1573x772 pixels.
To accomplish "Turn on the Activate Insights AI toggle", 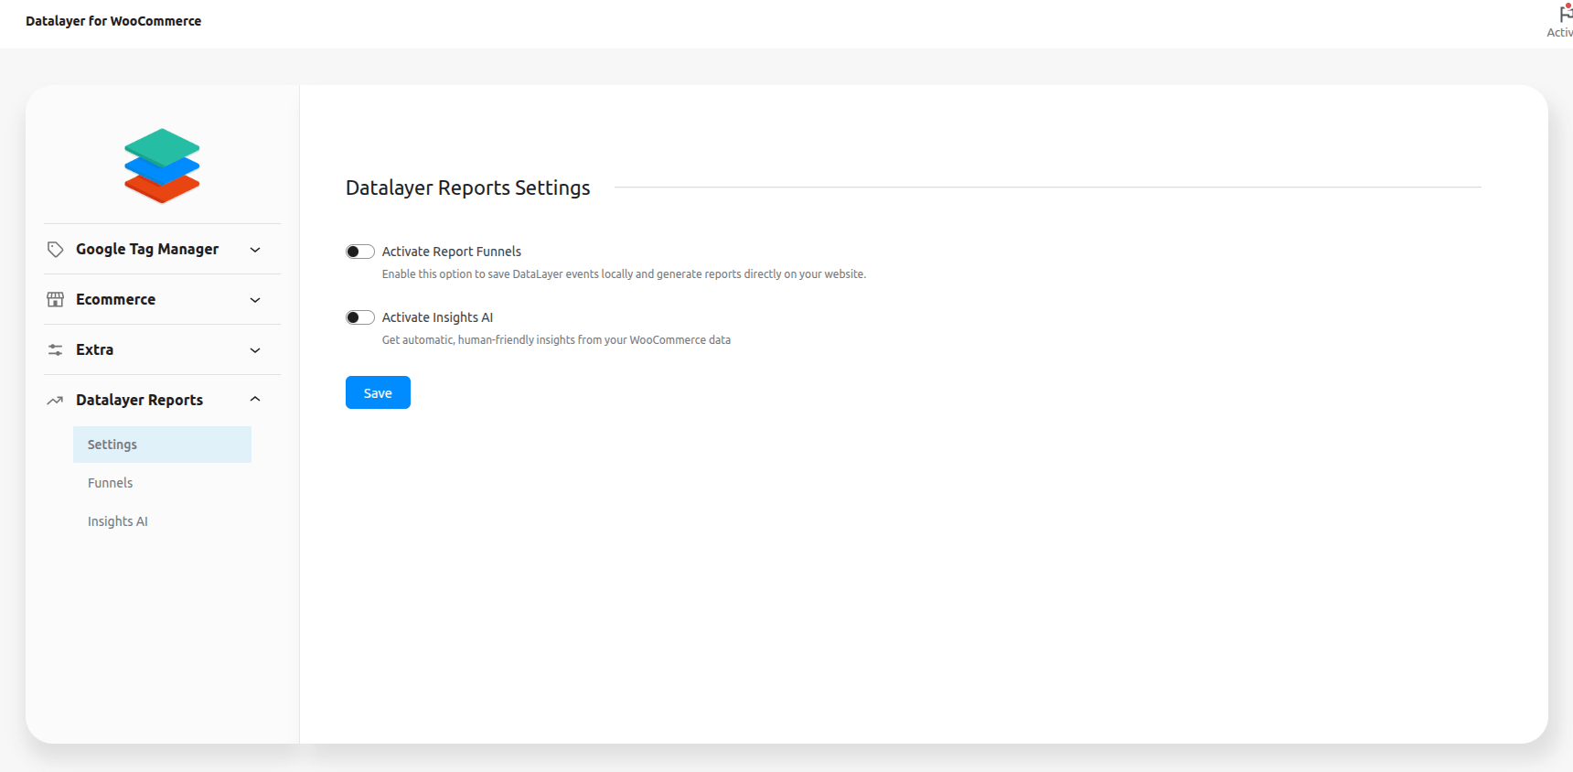I will [x=360, y=317].
